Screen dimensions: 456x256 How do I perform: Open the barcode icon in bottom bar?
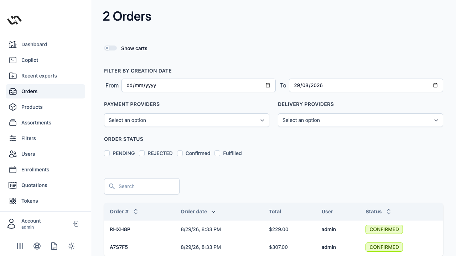tap(20, 246)
